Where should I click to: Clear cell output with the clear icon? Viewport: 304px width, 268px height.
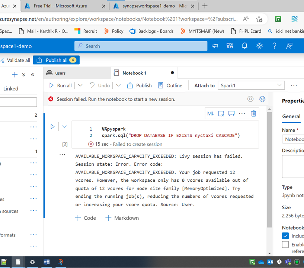click(x=220, y=113)
